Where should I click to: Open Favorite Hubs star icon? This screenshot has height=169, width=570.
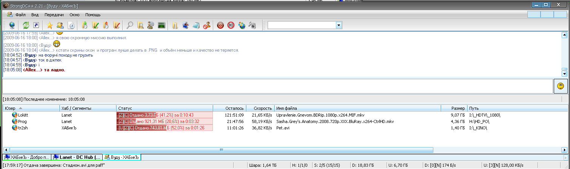point(49,25)
